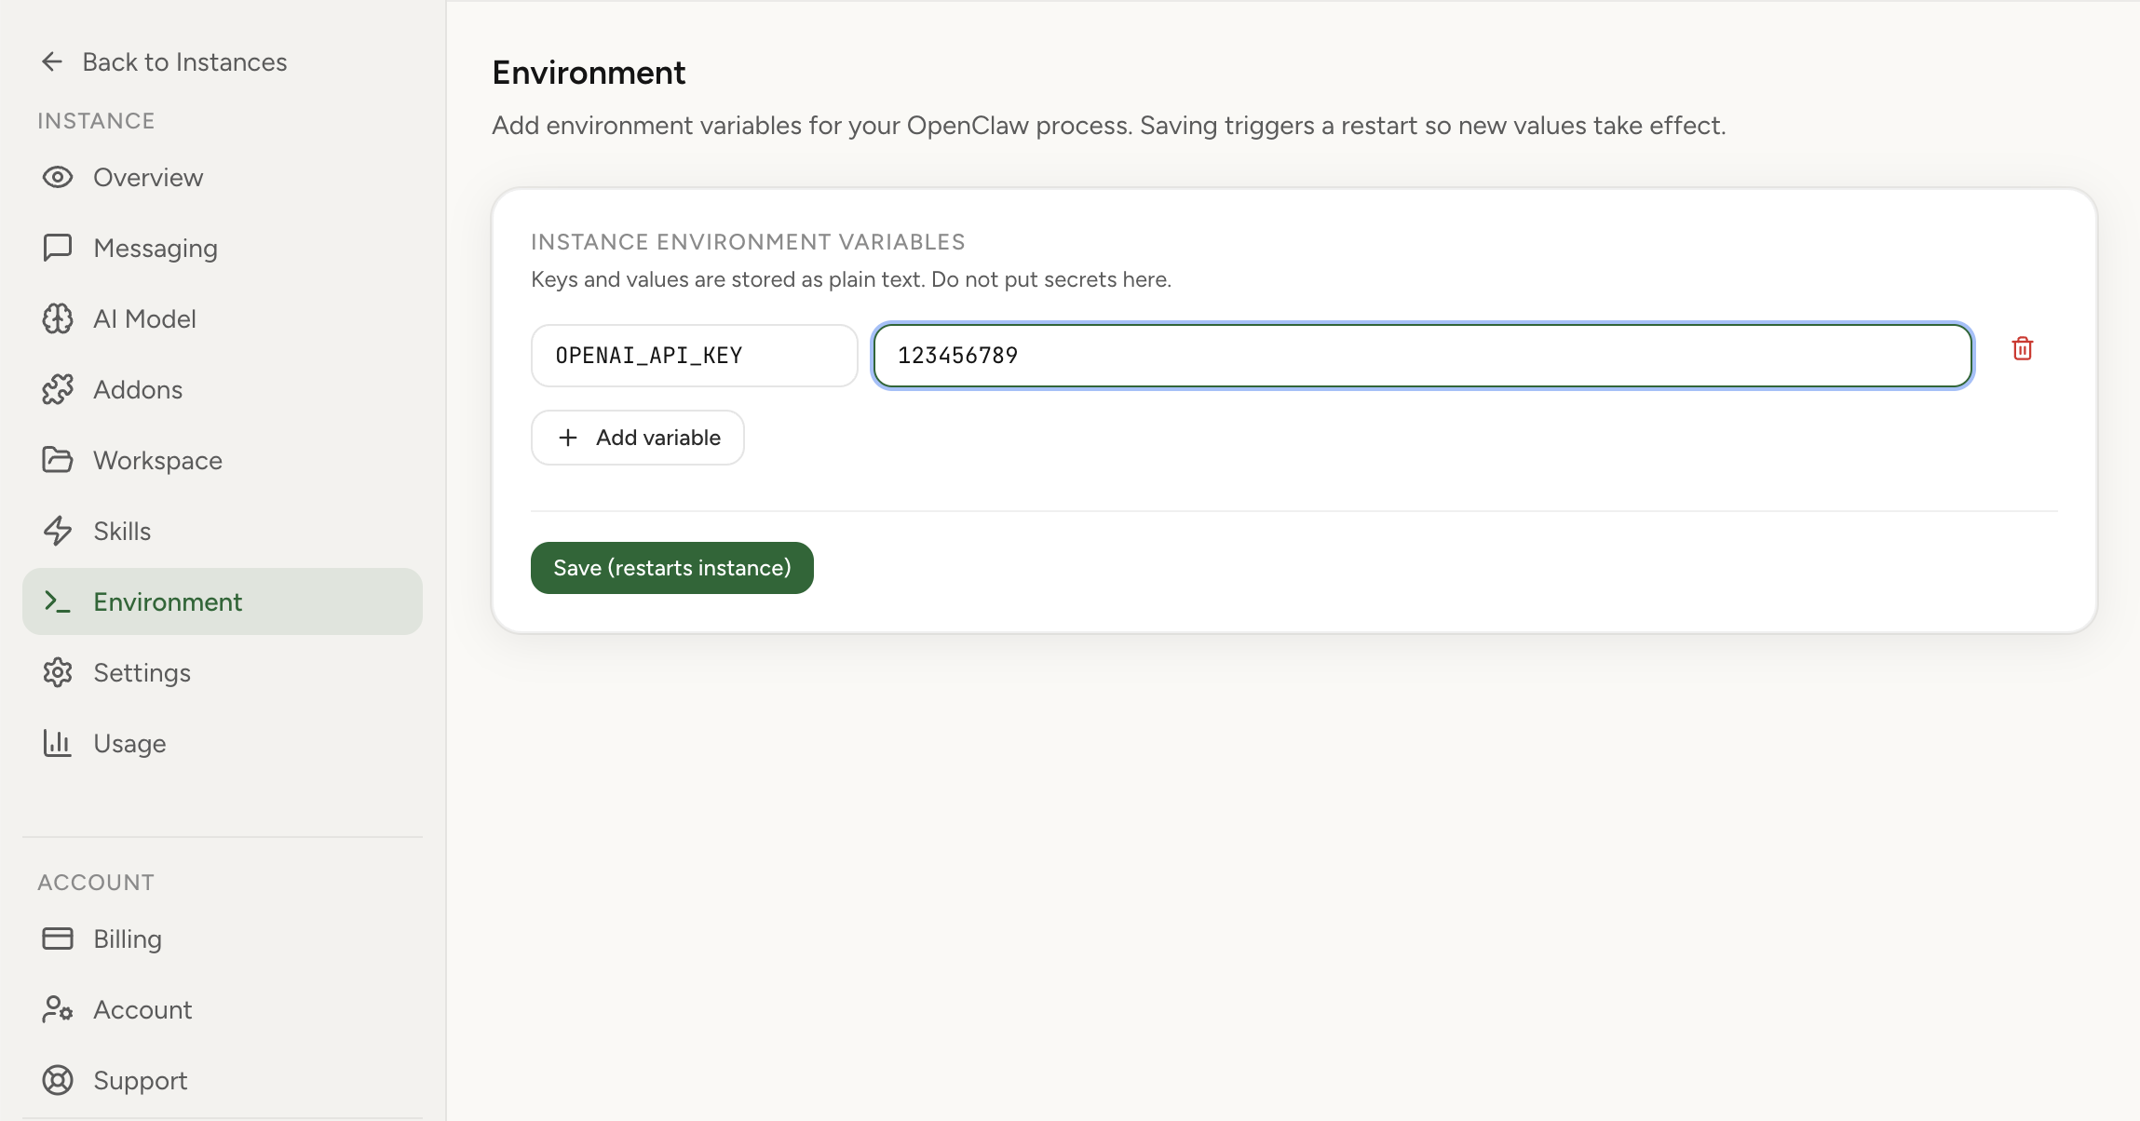
Task: Open Workspace using the folder icon
Action: 58,460
